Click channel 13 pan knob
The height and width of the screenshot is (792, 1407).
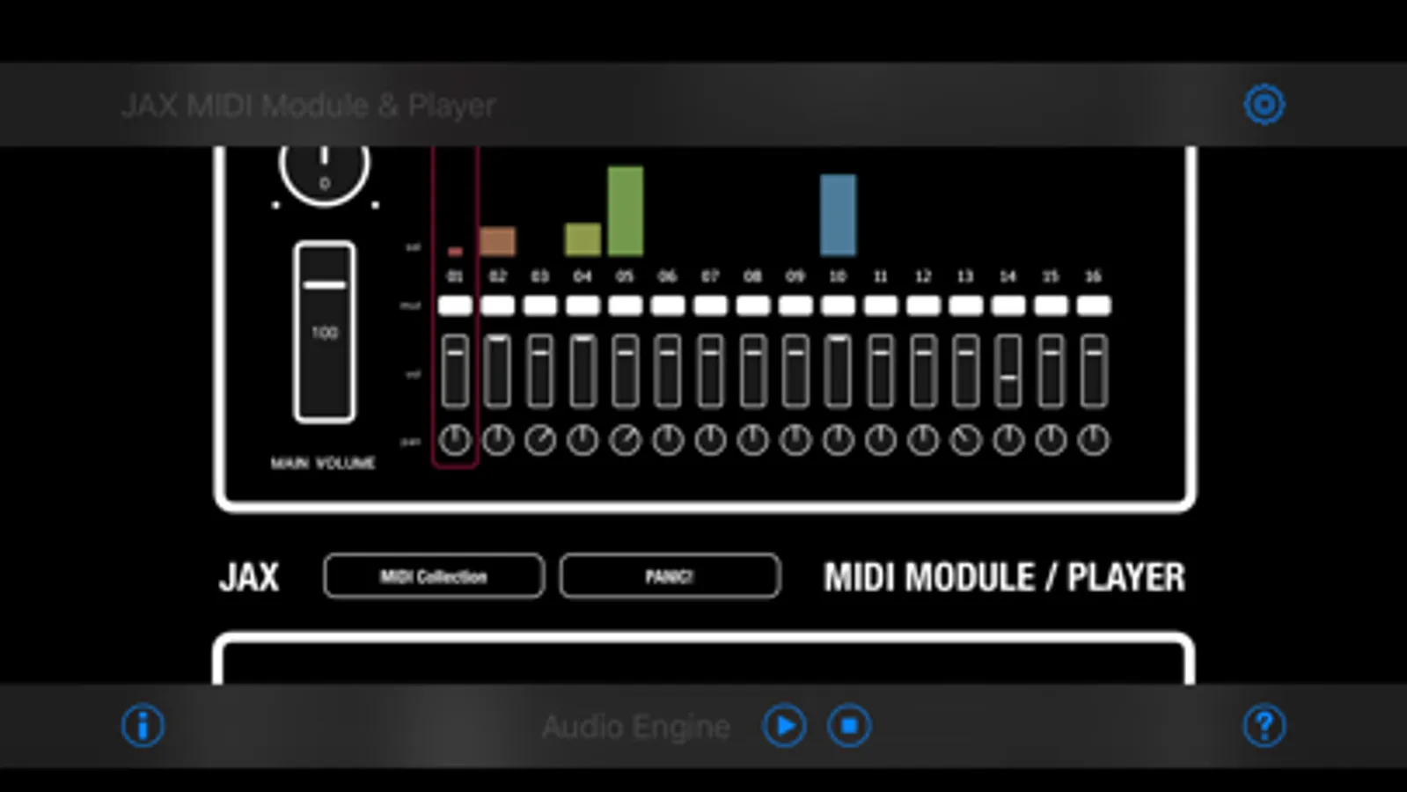click(965, 440)
